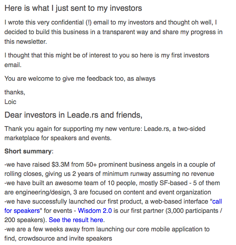Click the "Thank you again for supporting" paragraph
236x245 pixels.
click(x=105, y=133)
